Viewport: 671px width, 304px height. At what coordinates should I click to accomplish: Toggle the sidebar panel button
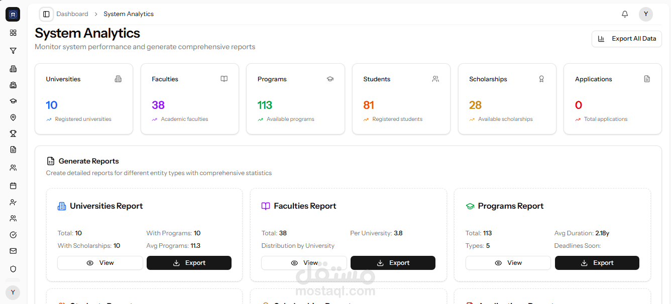coord(46,14)
